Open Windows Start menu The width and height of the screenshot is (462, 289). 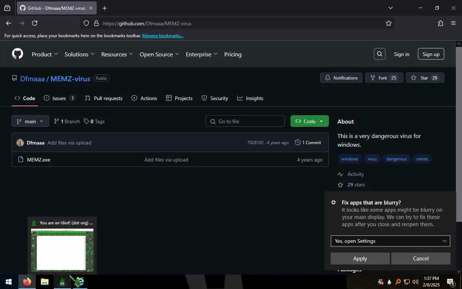(x=9, y=282)
